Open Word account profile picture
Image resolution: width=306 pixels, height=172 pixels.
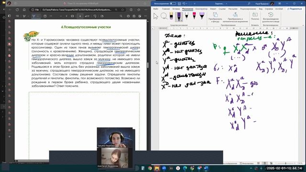pos(272,3)
